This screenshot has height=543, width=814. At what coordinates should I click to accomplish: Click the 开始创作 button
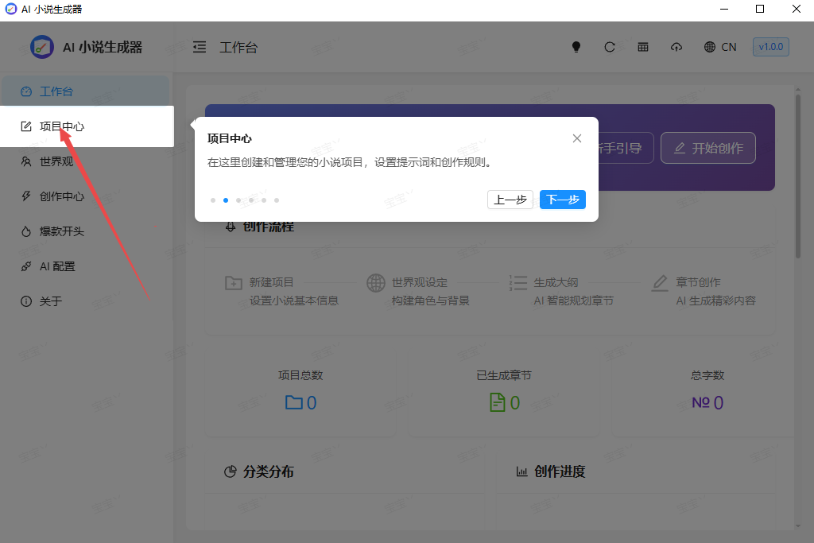point(707,148)
